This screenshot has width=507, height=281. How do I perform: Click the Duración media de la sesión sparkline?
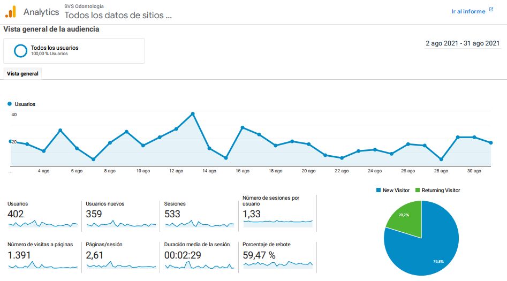click(x=200, y=265)
